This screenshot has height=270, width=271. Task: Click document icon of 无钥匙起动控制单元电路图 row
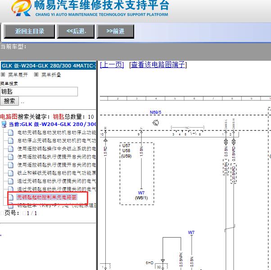11,197
